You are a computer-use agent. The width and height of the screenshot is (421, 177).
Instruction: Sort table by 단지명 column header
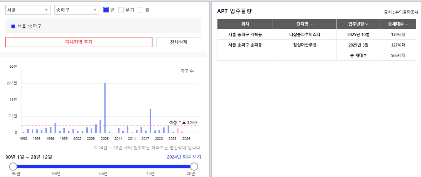point(304,24)
